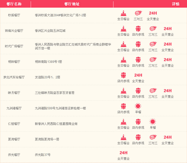Click the 餐厅地址 column header
Viewport: 187px width, 163px height.
pos(72,4)
